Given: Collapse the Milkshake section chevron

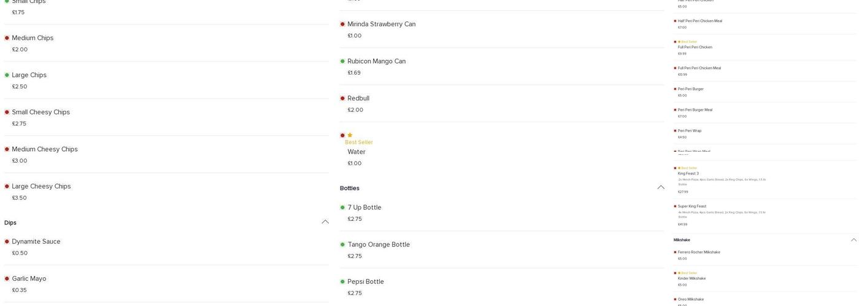Looking at the screenshot, I should click(853, 240).
